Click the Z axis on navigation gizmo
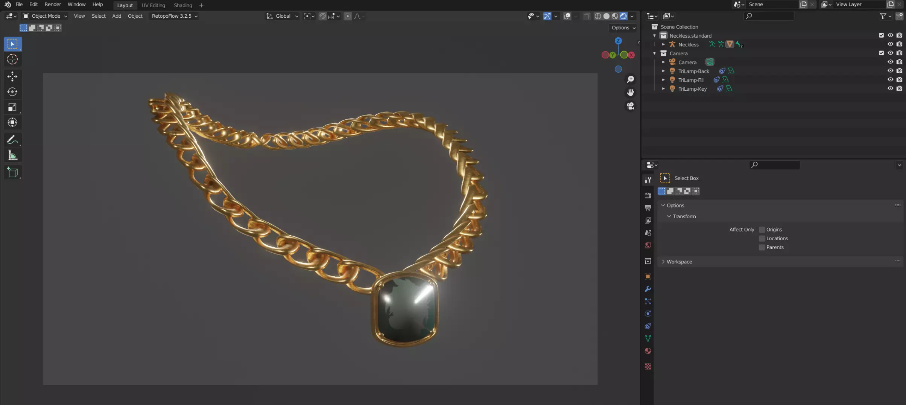This screenshot has height=405, width=906. (x=618, y=41)
